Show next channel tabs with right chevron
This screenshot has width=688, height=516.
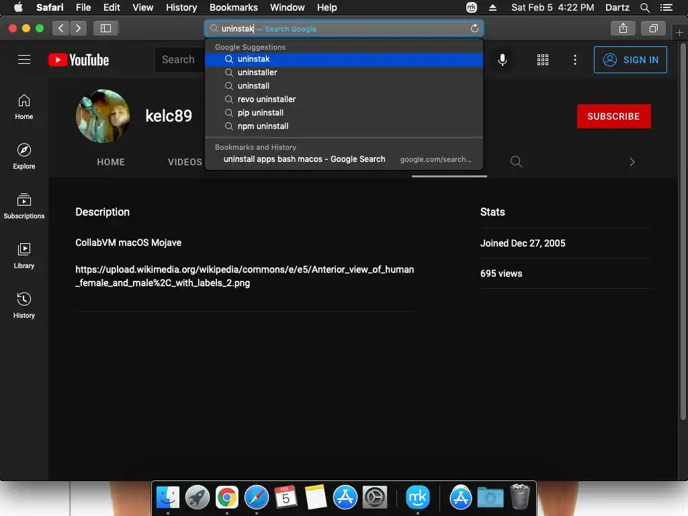coord(632,162)
